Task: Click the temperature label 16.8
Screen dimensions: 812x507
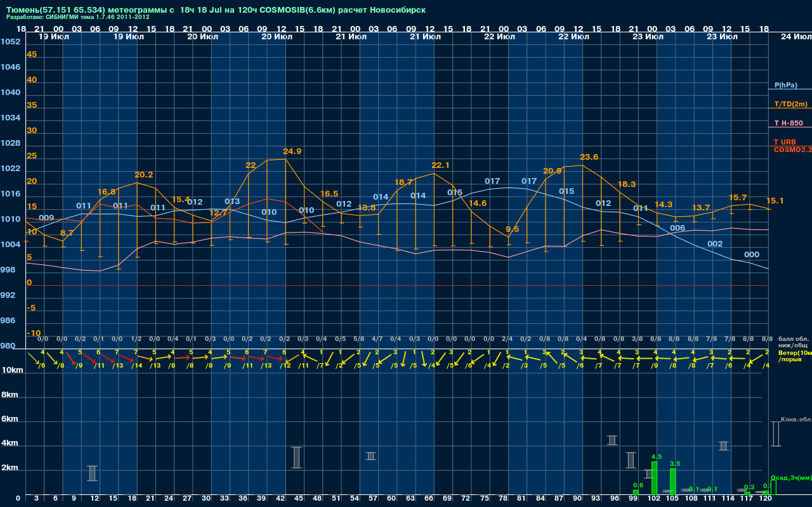Action: click(107, 192)
